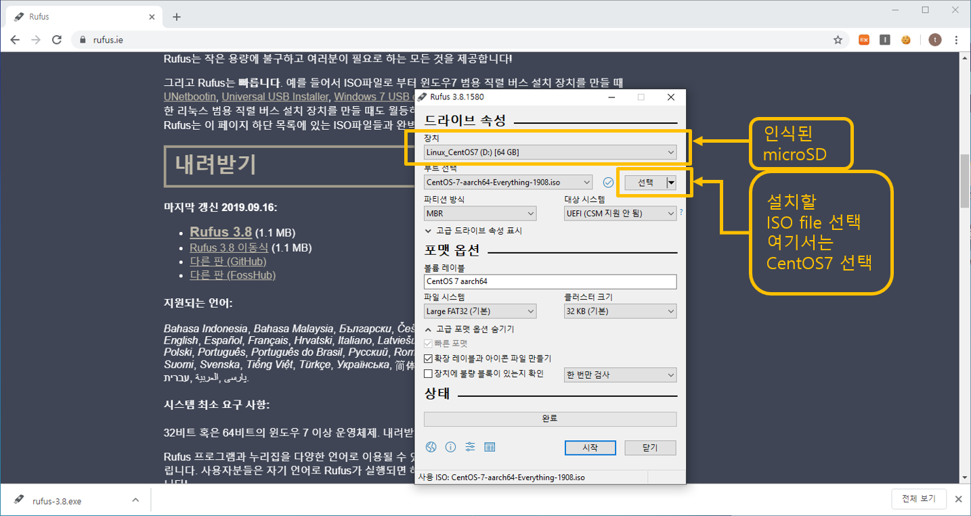Click 사용 ISO status bar text

[501, 477]
